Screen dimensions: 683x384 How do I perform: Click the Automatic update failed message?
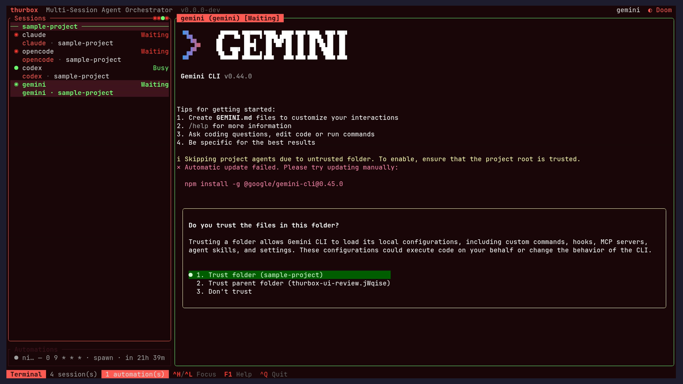287,167
